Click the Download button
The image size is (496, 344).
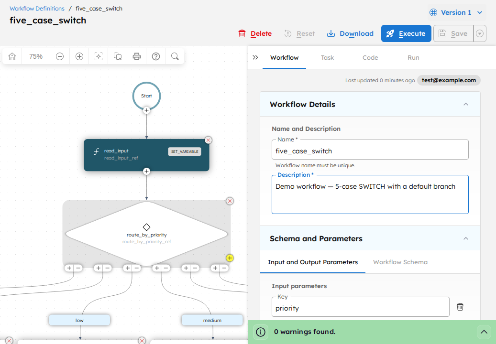tap(350, 33)
